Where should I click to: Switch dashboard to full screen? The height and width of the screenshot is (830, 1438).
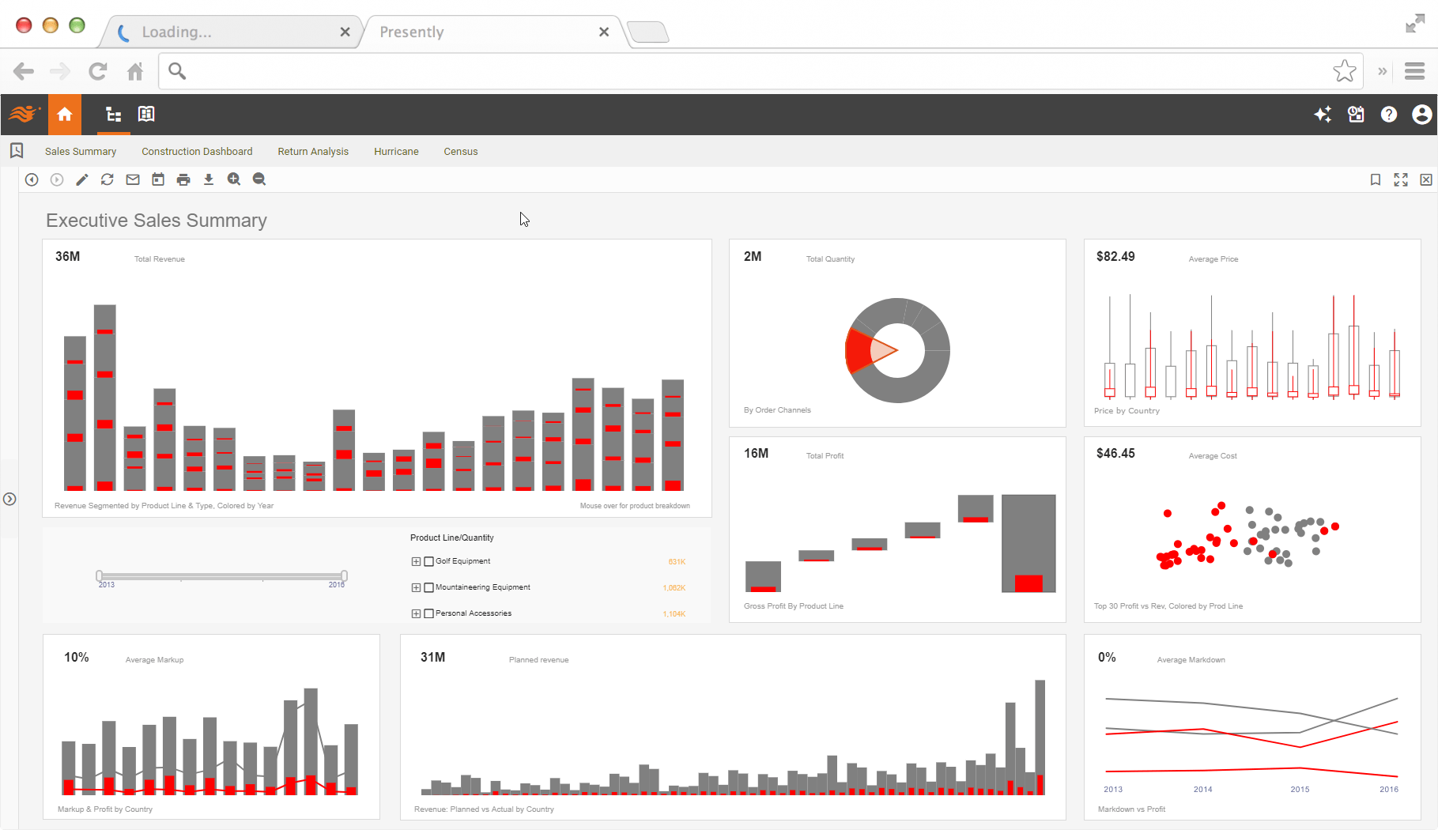coord(1401,179)
